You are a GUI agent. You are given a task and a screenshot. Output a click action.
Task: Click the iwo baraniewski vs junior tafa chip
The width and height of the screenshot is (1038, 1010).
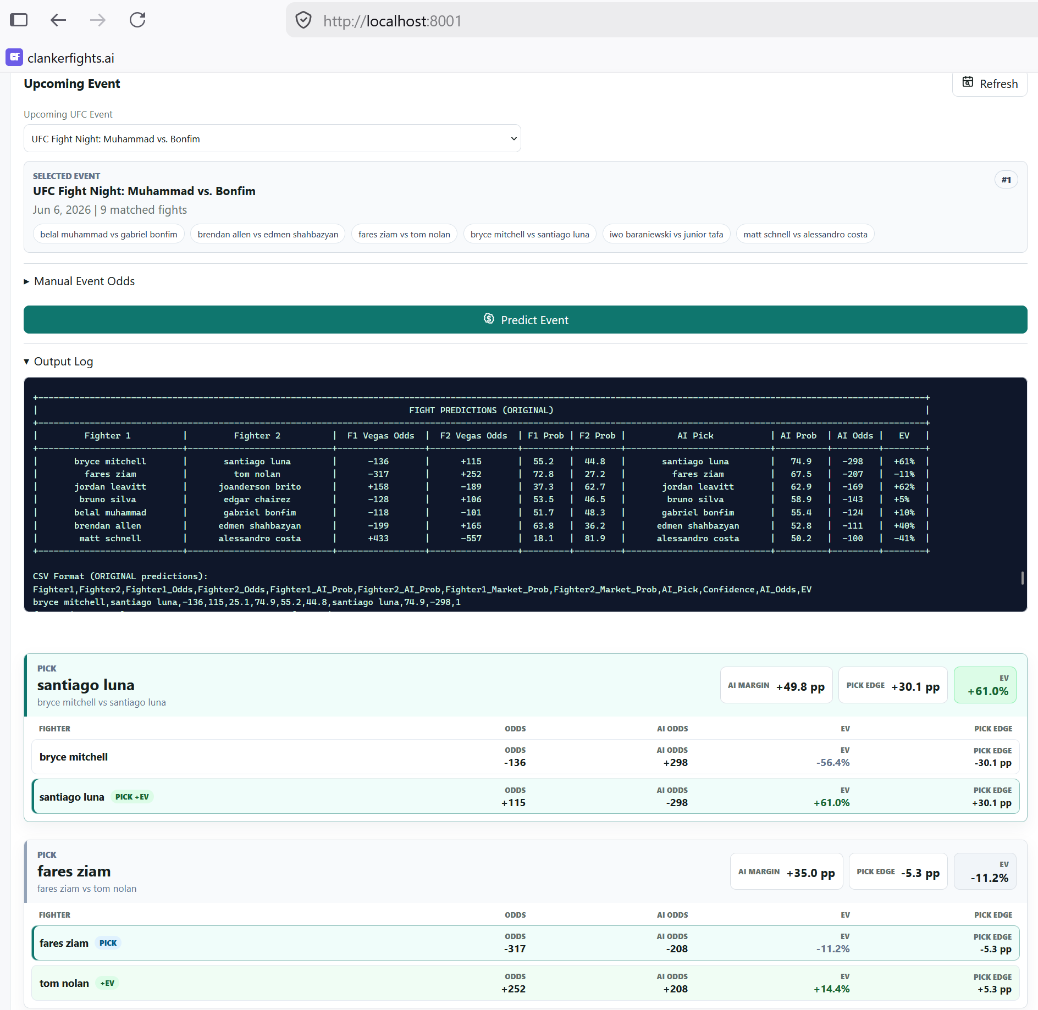(666, 234)
